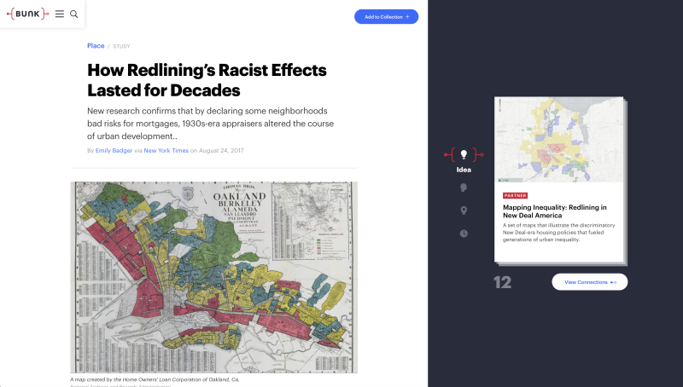683x387 pixels.
Task: Click the connections count 12
Action: (502, 283)
